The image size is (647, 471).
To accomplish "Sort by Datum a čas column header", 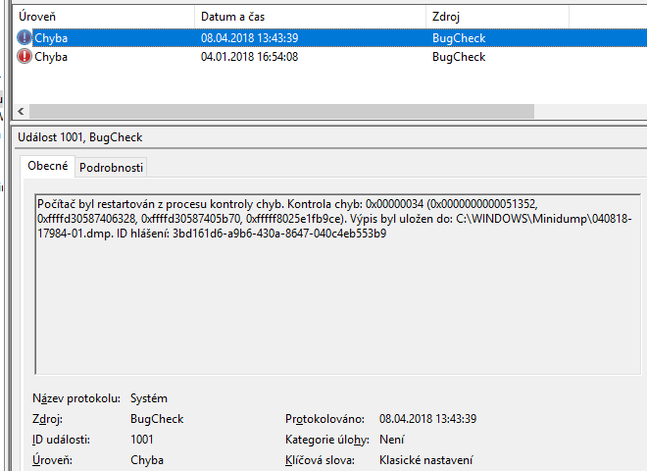I will (x=310, y=17).
